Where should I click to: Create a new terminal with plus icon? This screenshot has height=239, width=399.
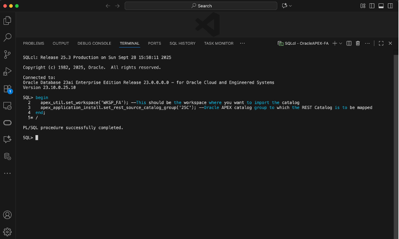click(x=335, y=44)
